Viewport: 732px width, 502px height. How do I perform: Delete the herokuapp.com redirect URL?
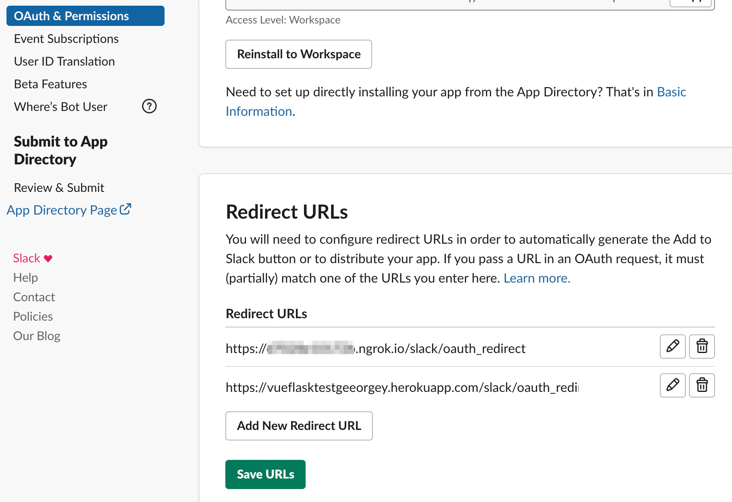[702, 385]
